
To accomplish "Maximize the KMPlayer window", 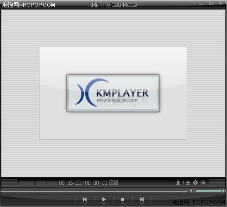I will tap(211, 3).
